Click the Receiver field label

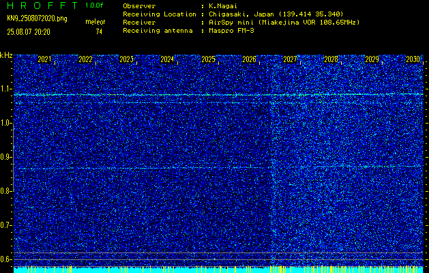[x=139, y=22]
